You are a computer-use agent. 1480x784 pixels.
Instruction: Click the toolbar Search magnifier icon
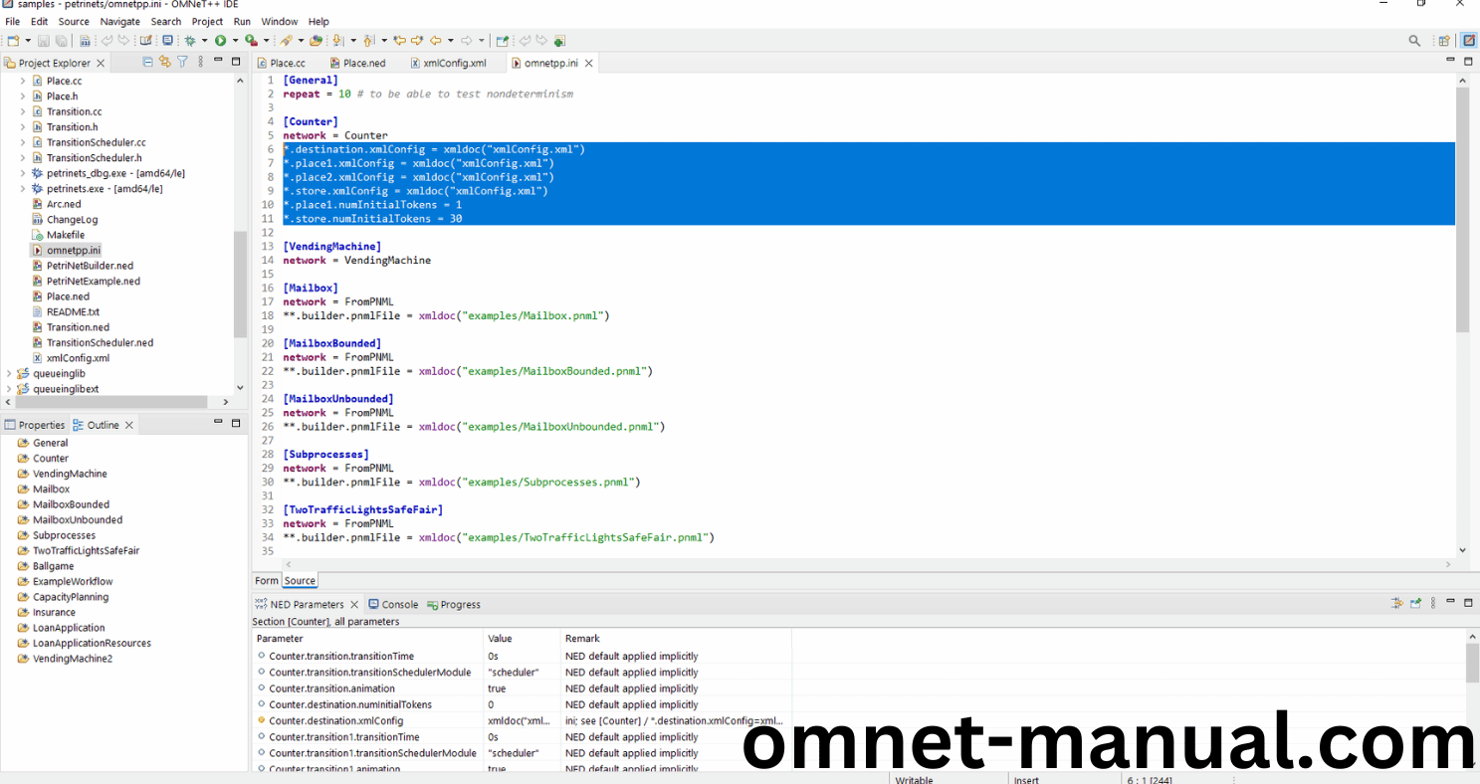point(1414,41)
